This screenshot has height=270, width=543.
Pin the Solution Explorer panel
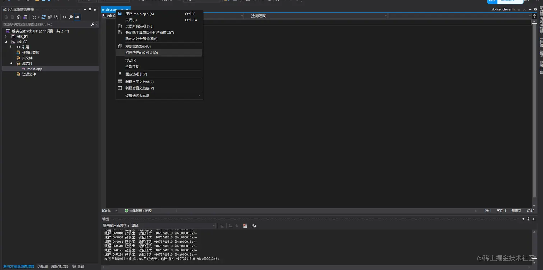[x=90, y=10]
